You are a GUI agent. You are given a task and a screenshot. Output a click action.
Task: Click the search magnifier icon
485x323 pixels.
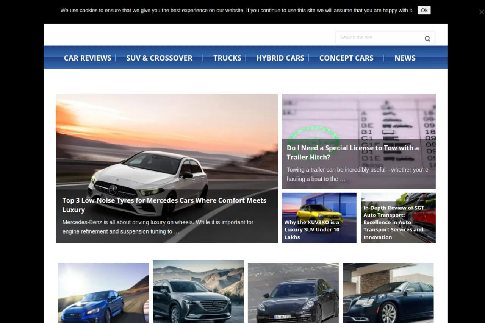427,38
